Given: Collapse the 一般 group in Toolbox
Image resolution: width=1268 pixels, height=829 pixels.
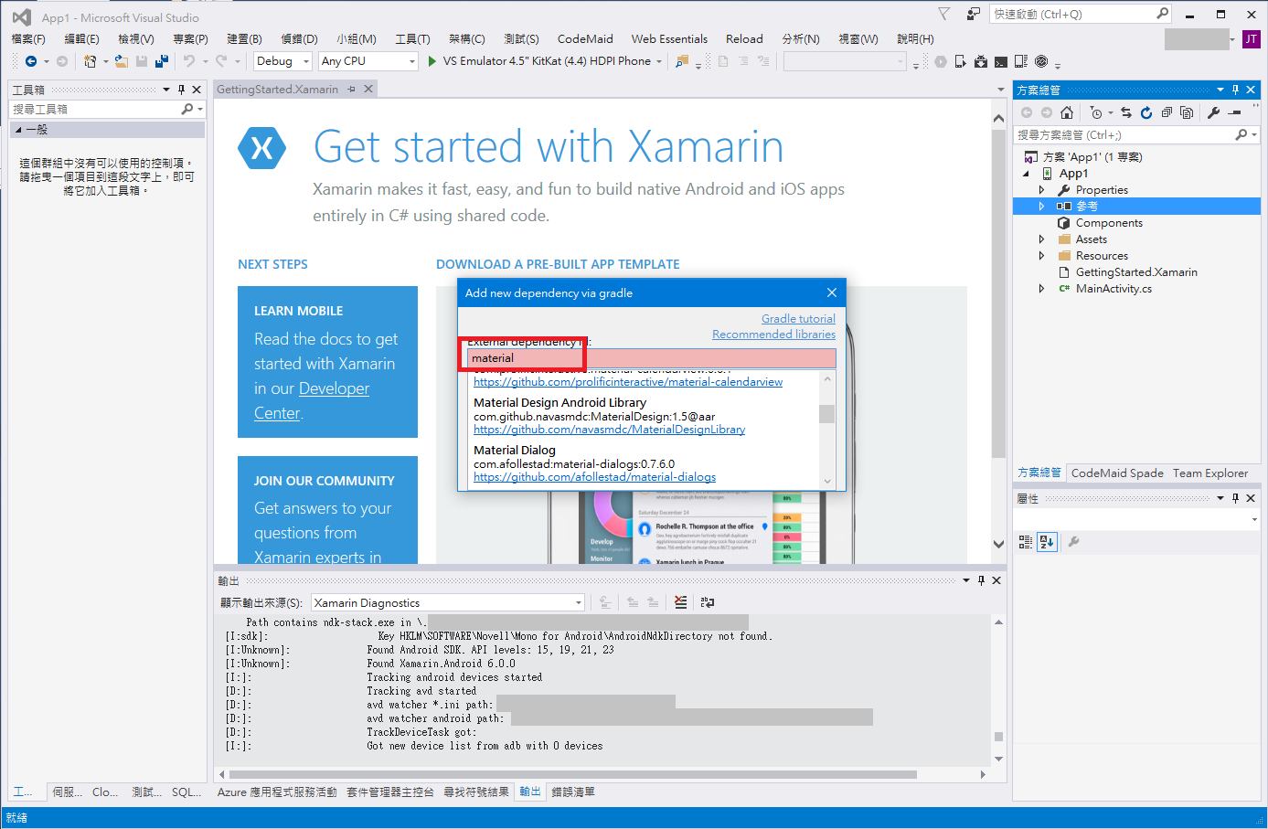Looking at the screenshot, I should (x=18, y=130).
